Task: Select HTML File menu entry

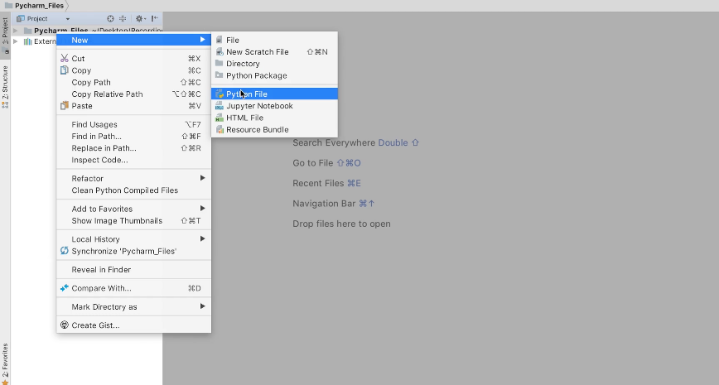Action: tap(274, 118)
